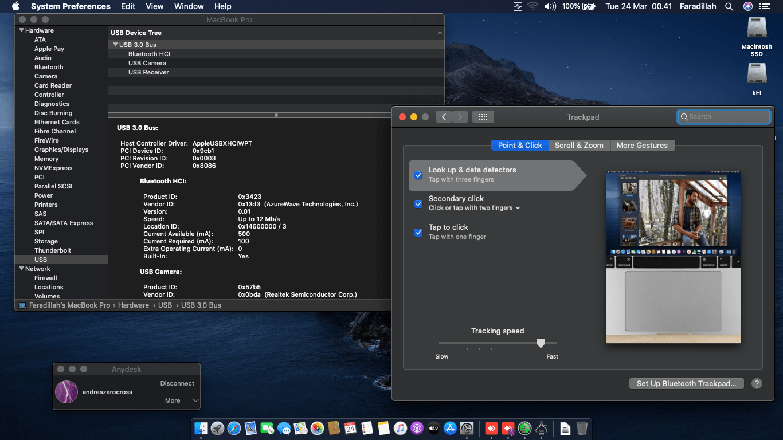Image resolution: width=783 pixels, height=440 pixels.
Task: Open Podcasts app in the dock
Action: click(x=417, y=428)
